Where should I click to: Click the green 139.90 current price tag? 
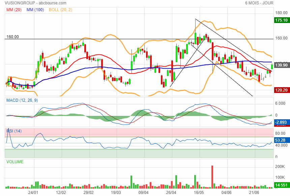click(x=281, y=65)
